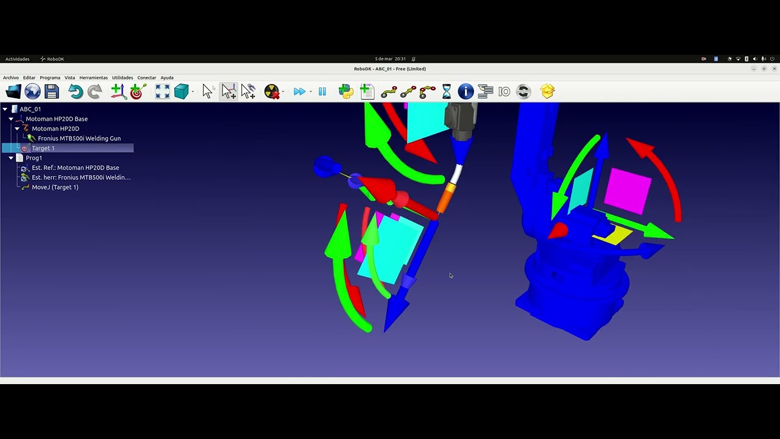
Task: Select the Prog1 program item
Action: tap(34, 158)
